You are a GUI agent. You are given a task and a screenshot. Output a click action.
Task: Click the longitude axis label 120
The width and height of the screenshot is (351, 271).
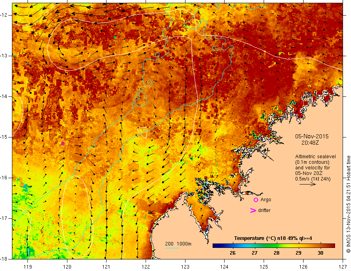[x=67, y=267]
